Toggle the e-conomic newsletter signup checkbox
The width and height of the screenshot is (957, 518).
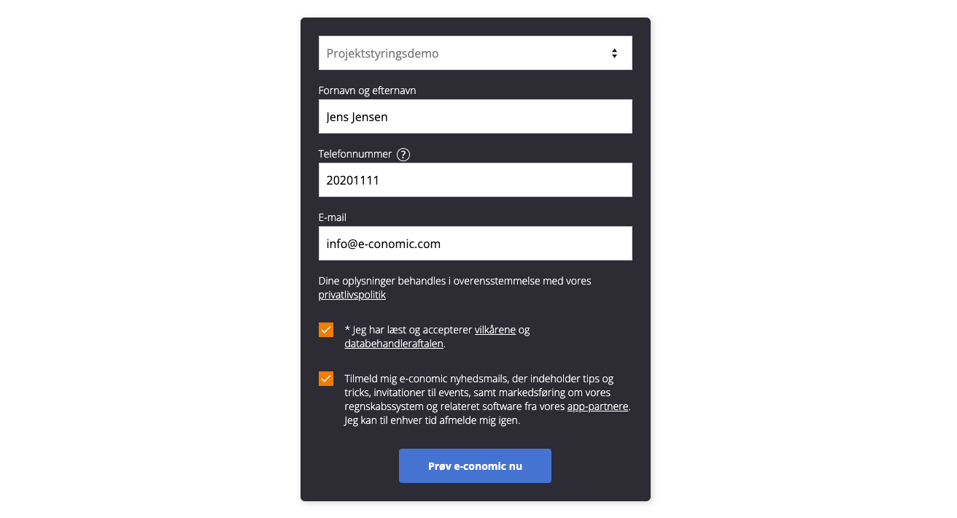(x=326, y=379)
